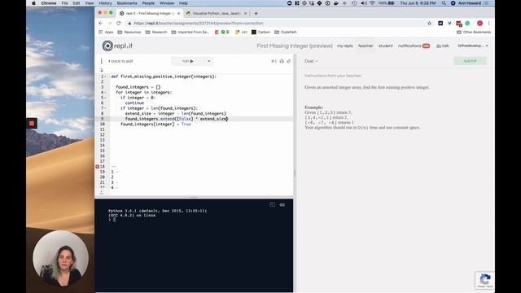Screen dimensions: 521x293
Task: Click the repl.it logo
Action: tap(117, 46)
